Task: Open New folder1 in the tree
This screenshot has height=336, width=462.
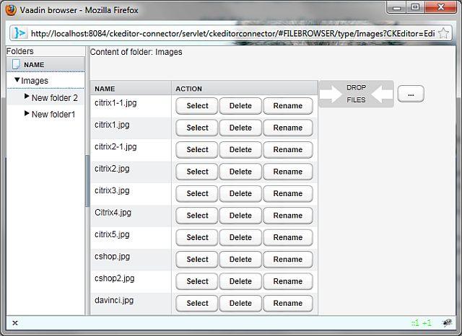Action: point(53,114)
